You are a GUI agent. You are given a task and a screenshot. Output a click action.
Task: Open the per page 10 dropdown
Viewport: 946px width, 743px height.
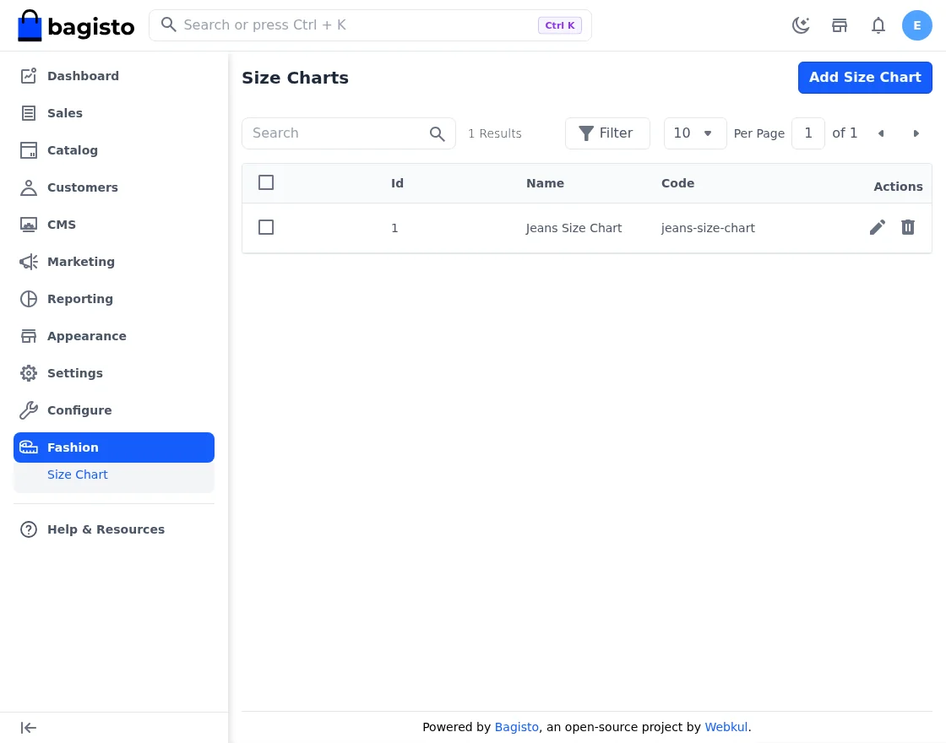coord(695,133)
